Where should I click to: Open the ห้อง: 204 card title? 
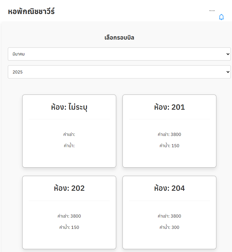click(x=169, y=188)
